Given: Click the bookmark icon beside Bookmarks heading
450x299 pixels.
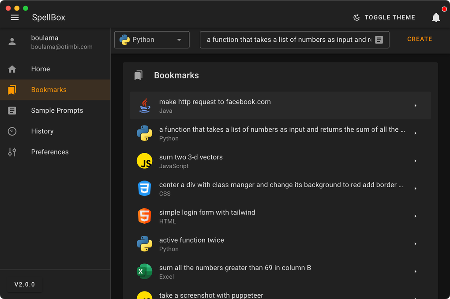Looking at the screenshot, I should pyautogui.click(x=139, y=75).
